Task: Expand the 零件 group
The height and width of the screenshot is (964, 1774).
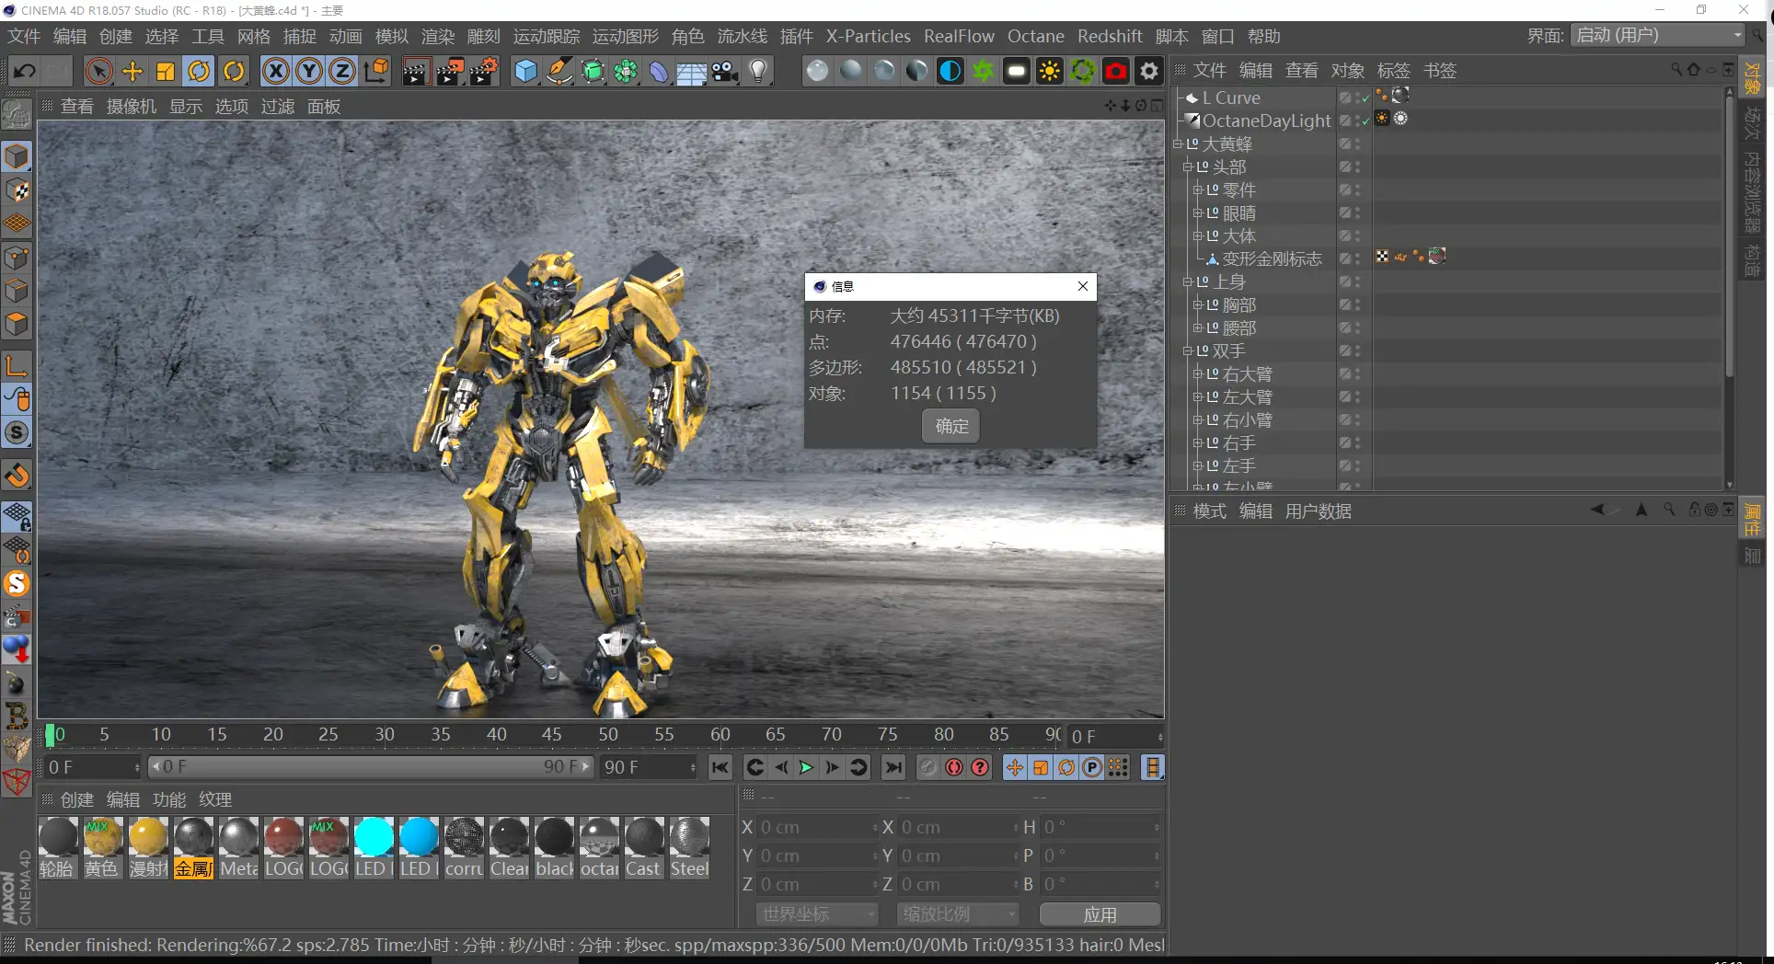Action: (1198, 189)
